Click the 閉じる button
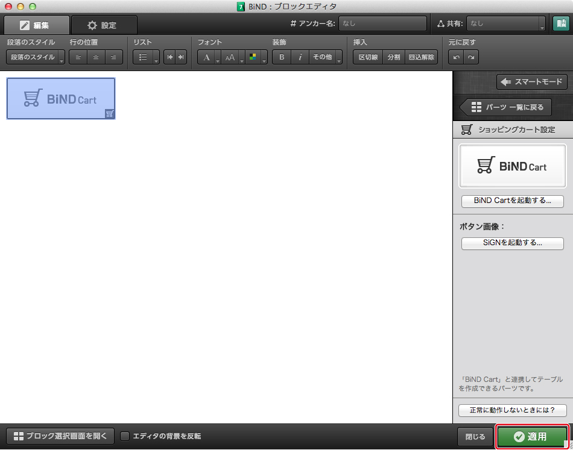Screen dimensions: 573x450 click(x=475, y=437)
